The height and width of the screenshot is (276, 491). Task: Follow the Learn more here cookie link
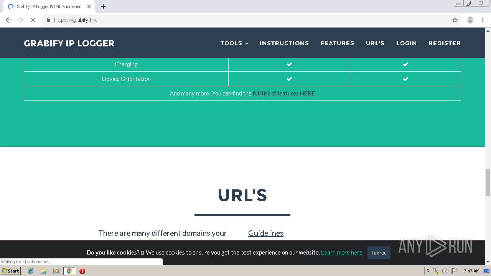click(341, 253)
